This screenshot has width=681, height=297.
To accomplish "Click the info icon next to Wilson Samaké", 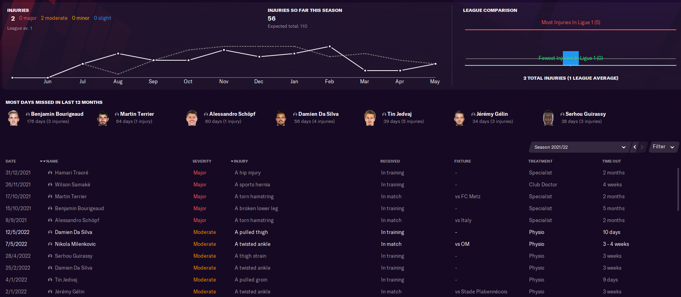I will 50,185.
